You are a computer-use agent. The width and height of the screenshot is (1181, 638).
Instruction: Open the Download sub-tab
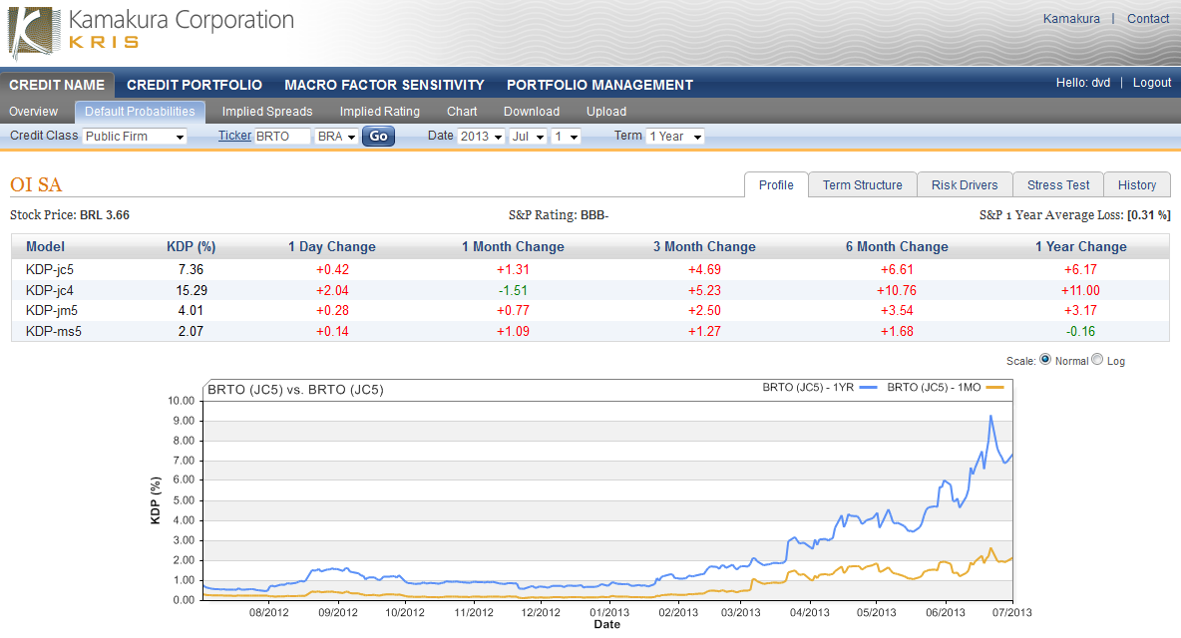coord(532,112)
